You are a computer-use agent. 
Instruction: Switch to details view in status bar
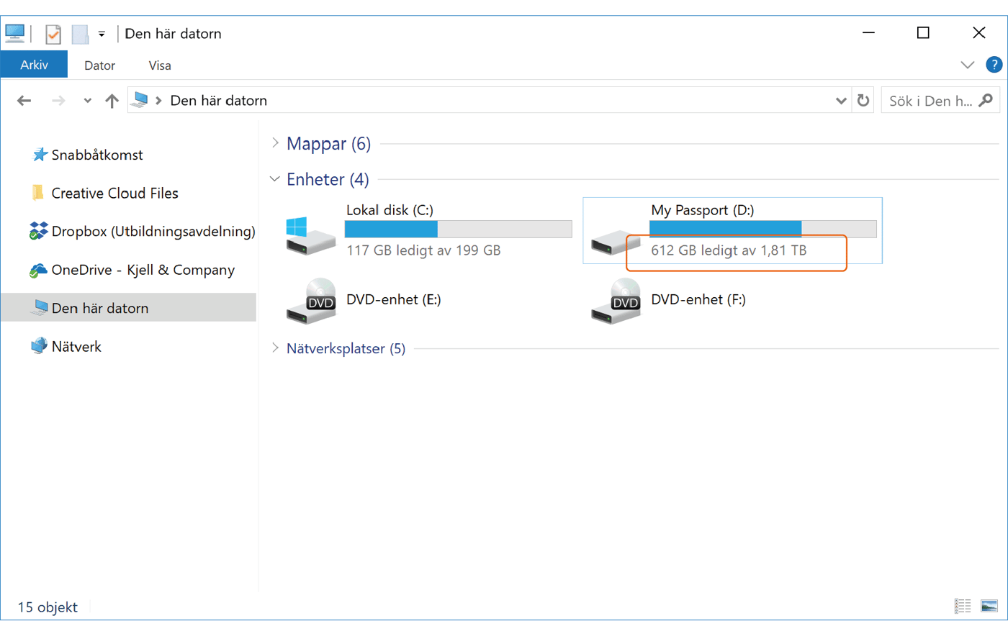[x=963, y=607]
